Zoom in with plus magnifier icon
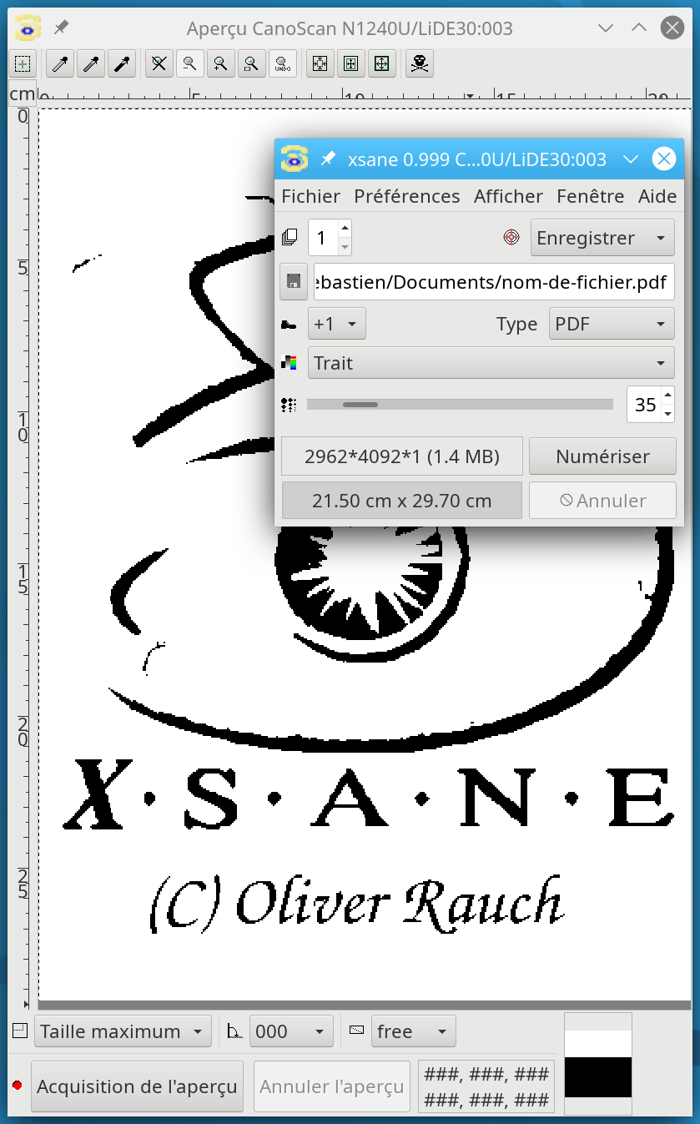This screenshot has width=700, height=1124. pos(219,63)
